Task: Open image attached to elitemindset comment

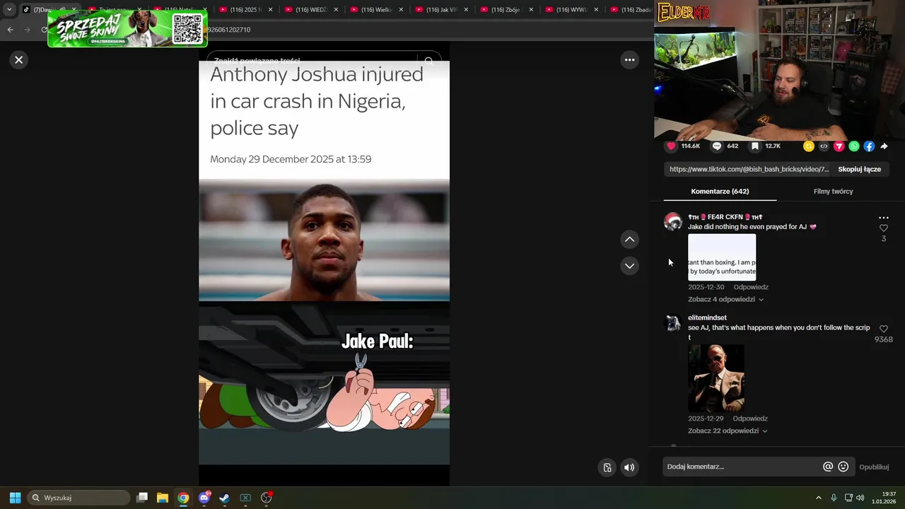Action: point(716,378)
